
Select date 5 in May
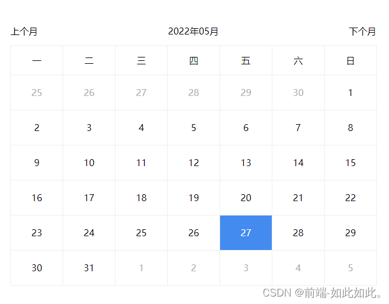point(194,128)
